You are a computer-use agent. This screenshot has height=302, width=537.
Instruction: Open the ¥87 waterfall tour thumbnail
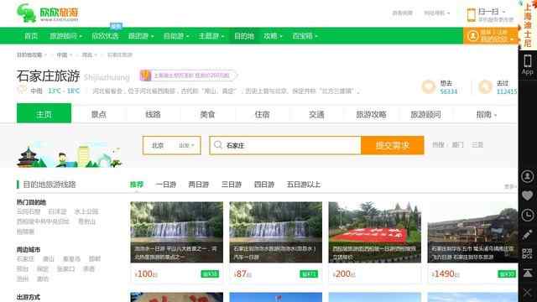[x=276, y=232]
